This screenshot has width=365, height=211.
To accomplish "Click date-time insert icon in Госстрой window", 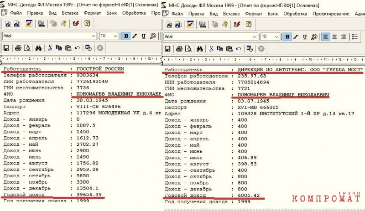I will pos(89,48).
